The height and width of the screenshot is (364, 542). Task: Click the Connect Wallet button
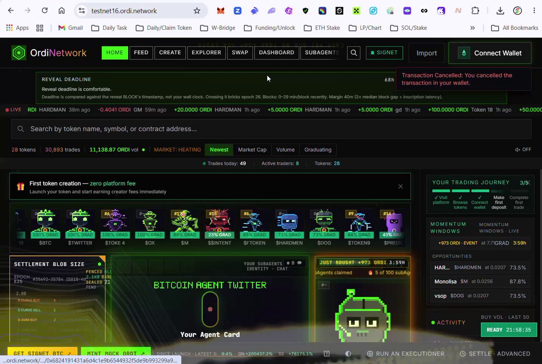point(491,53)
